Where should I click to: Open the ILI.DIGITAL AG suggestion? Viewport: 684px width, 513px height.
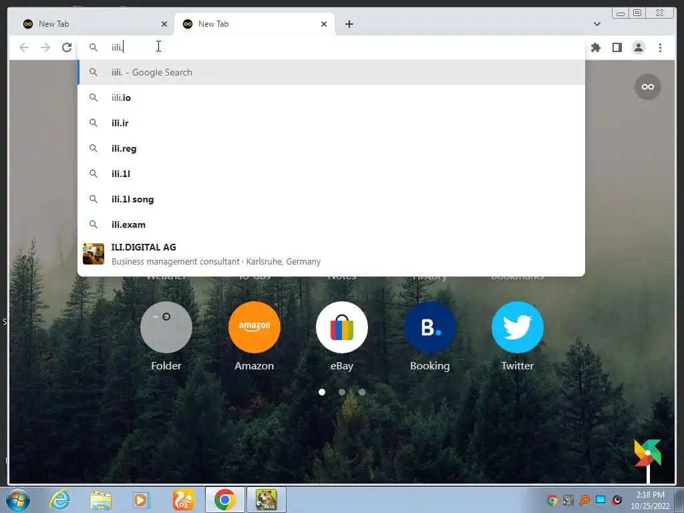coord(331,254)
